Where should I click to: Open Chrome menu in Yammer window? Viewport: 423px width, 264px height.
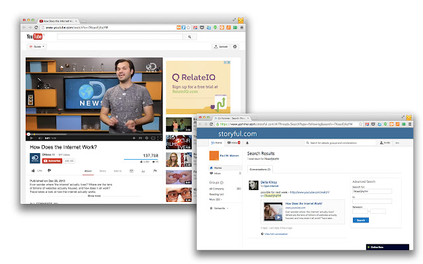pos(410,124)
